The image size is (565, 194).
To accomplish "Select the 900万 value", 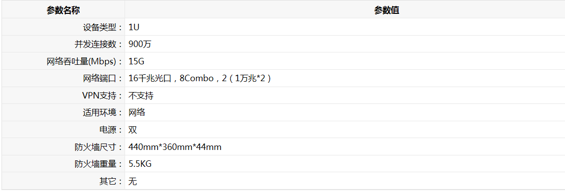I will (140, 44).
